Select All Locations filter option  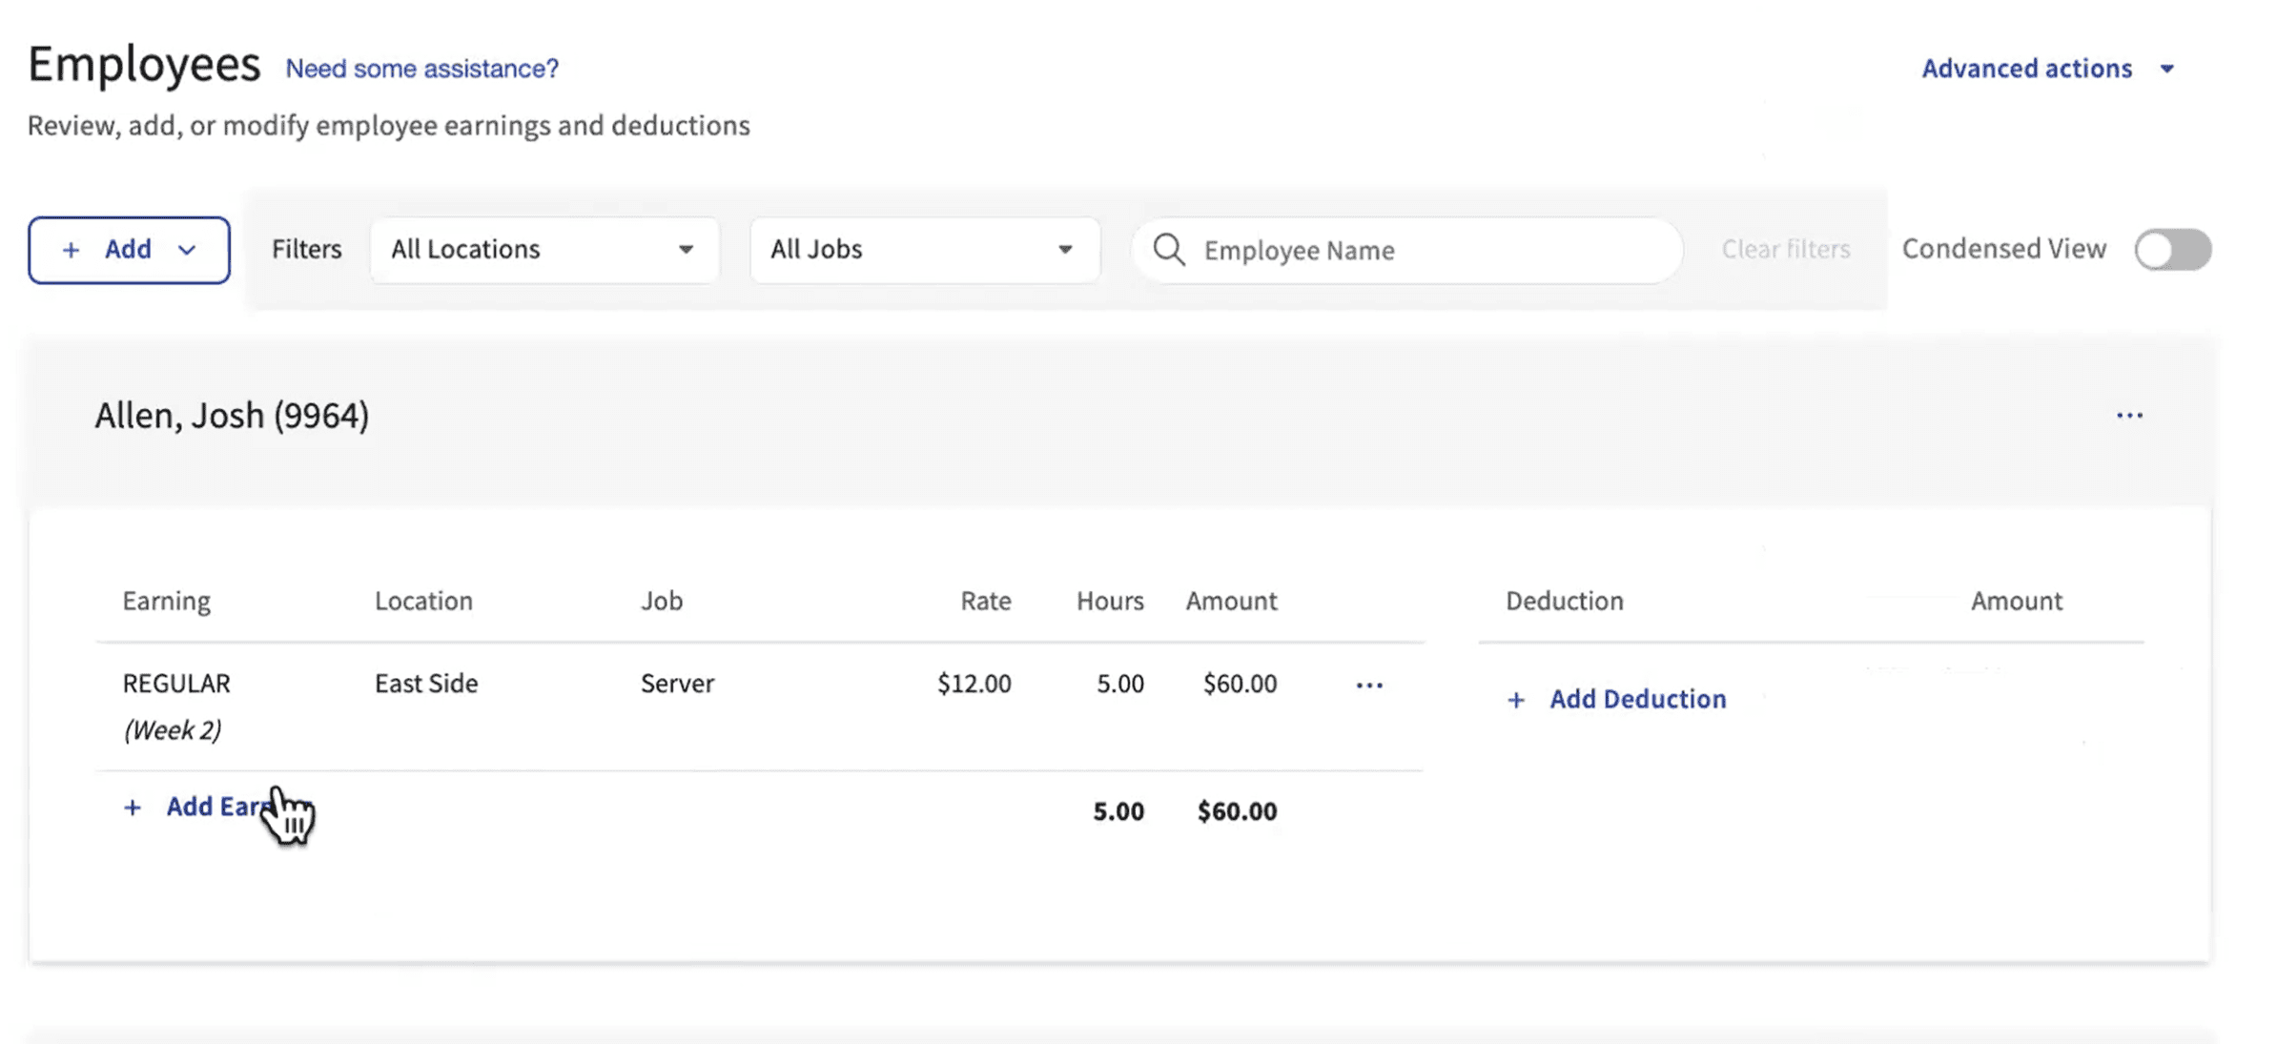pyautogui.click(x=544, y=248)
